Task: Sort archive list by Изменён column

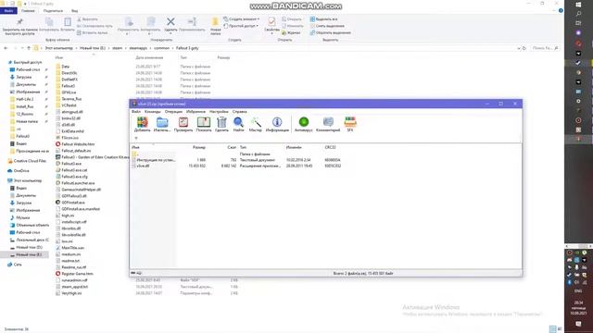Action: pos(294,147)
